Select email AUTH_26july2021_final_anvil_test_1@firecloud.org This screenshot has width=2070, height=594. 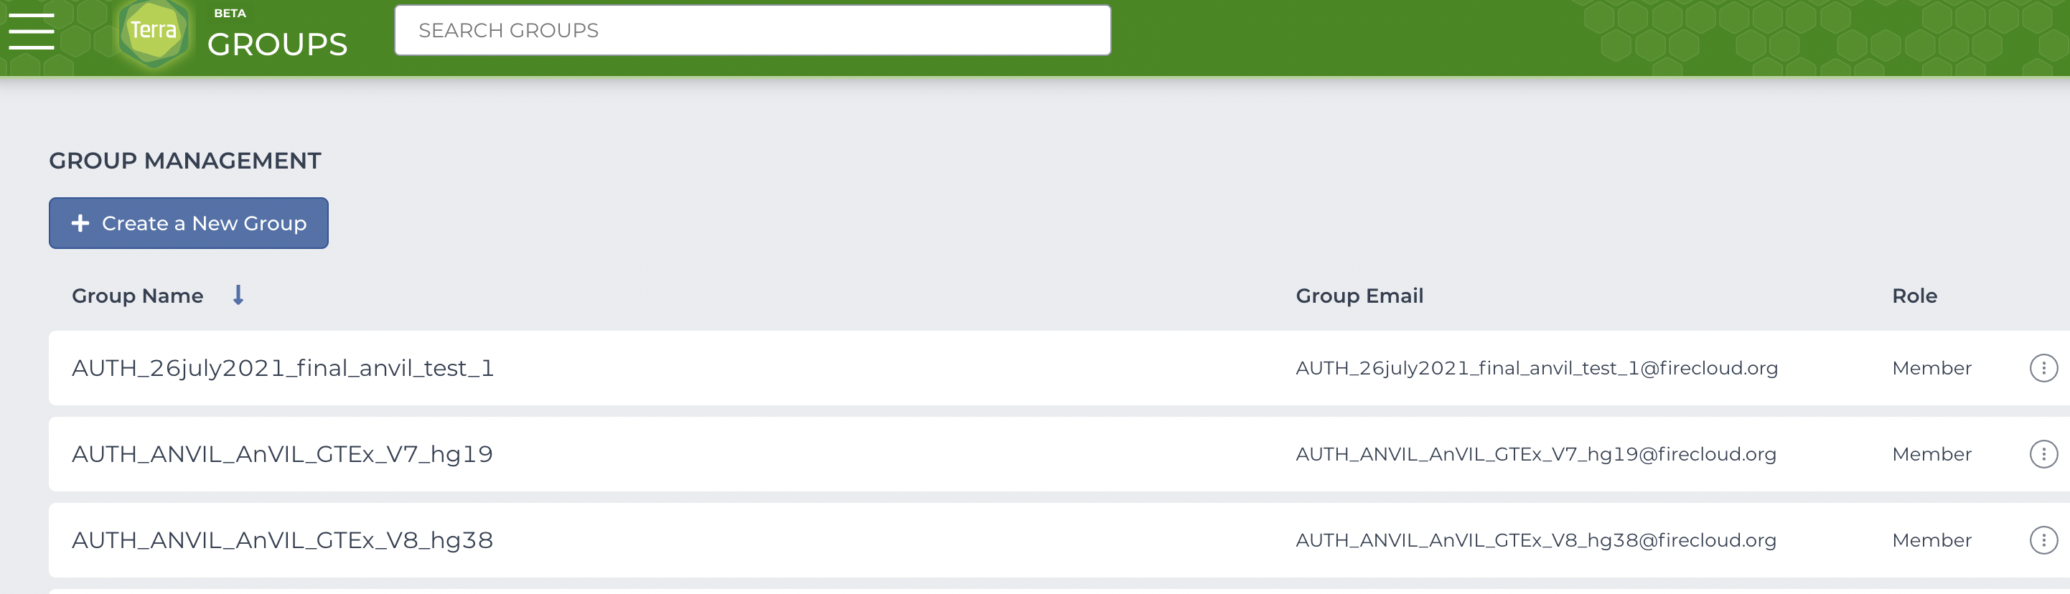click(1537, 369)
